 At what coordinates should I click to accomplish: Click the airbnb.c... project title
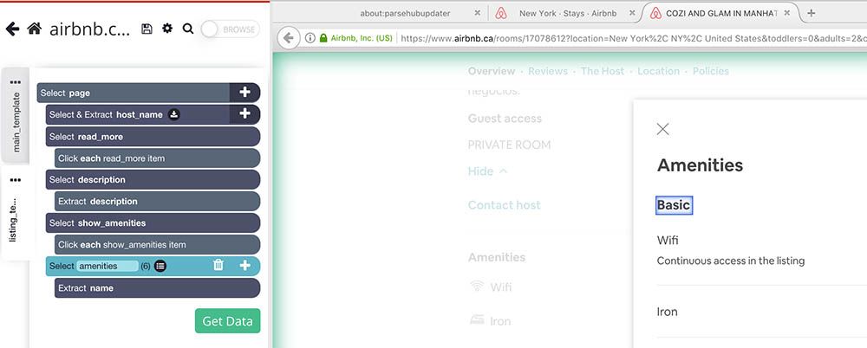click(x=89, y=29)
